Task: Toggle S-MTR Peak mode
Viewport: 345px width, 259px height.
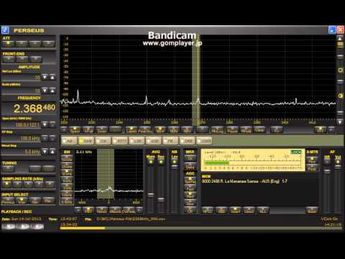Action: click(312, 168)
